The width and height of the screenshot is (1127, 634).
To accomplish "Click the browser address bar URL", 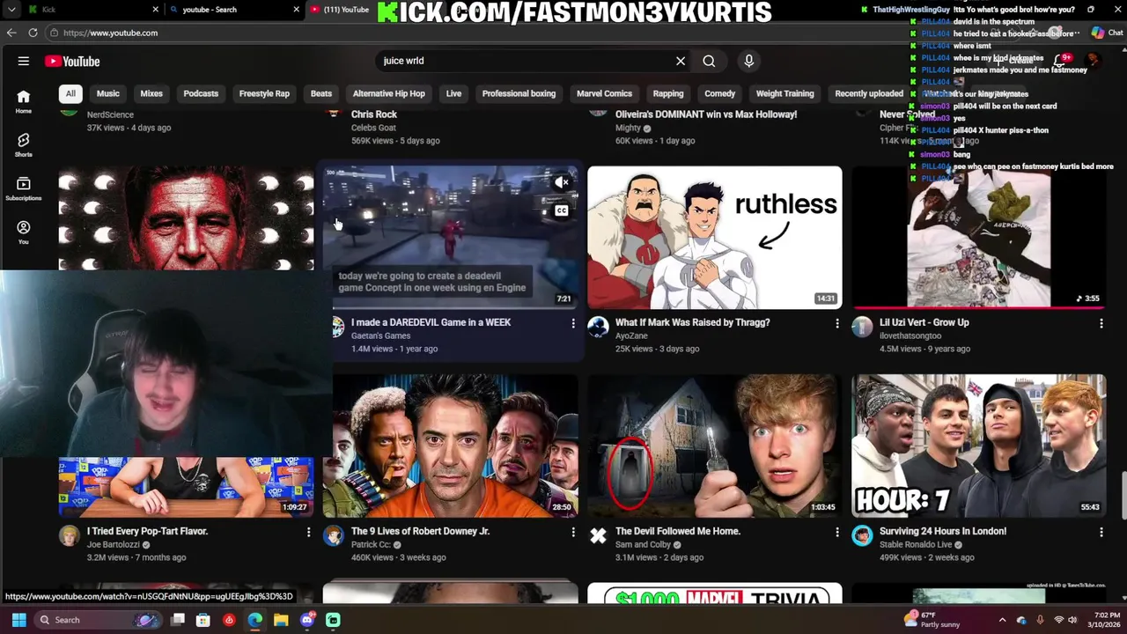I will [x=110, y=33].
